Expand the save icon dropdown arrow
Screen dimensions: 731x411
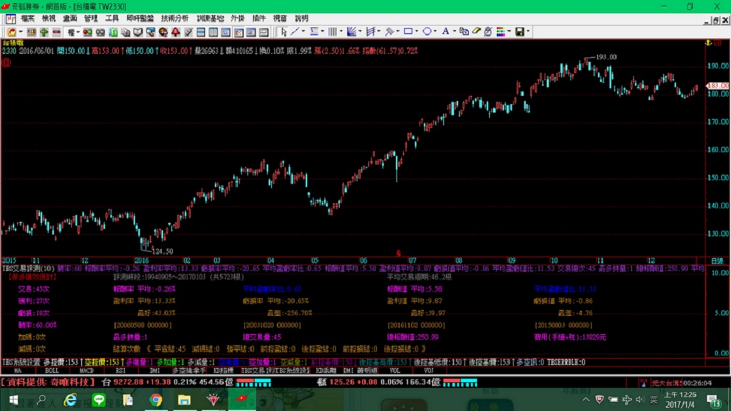coord(528,32)
